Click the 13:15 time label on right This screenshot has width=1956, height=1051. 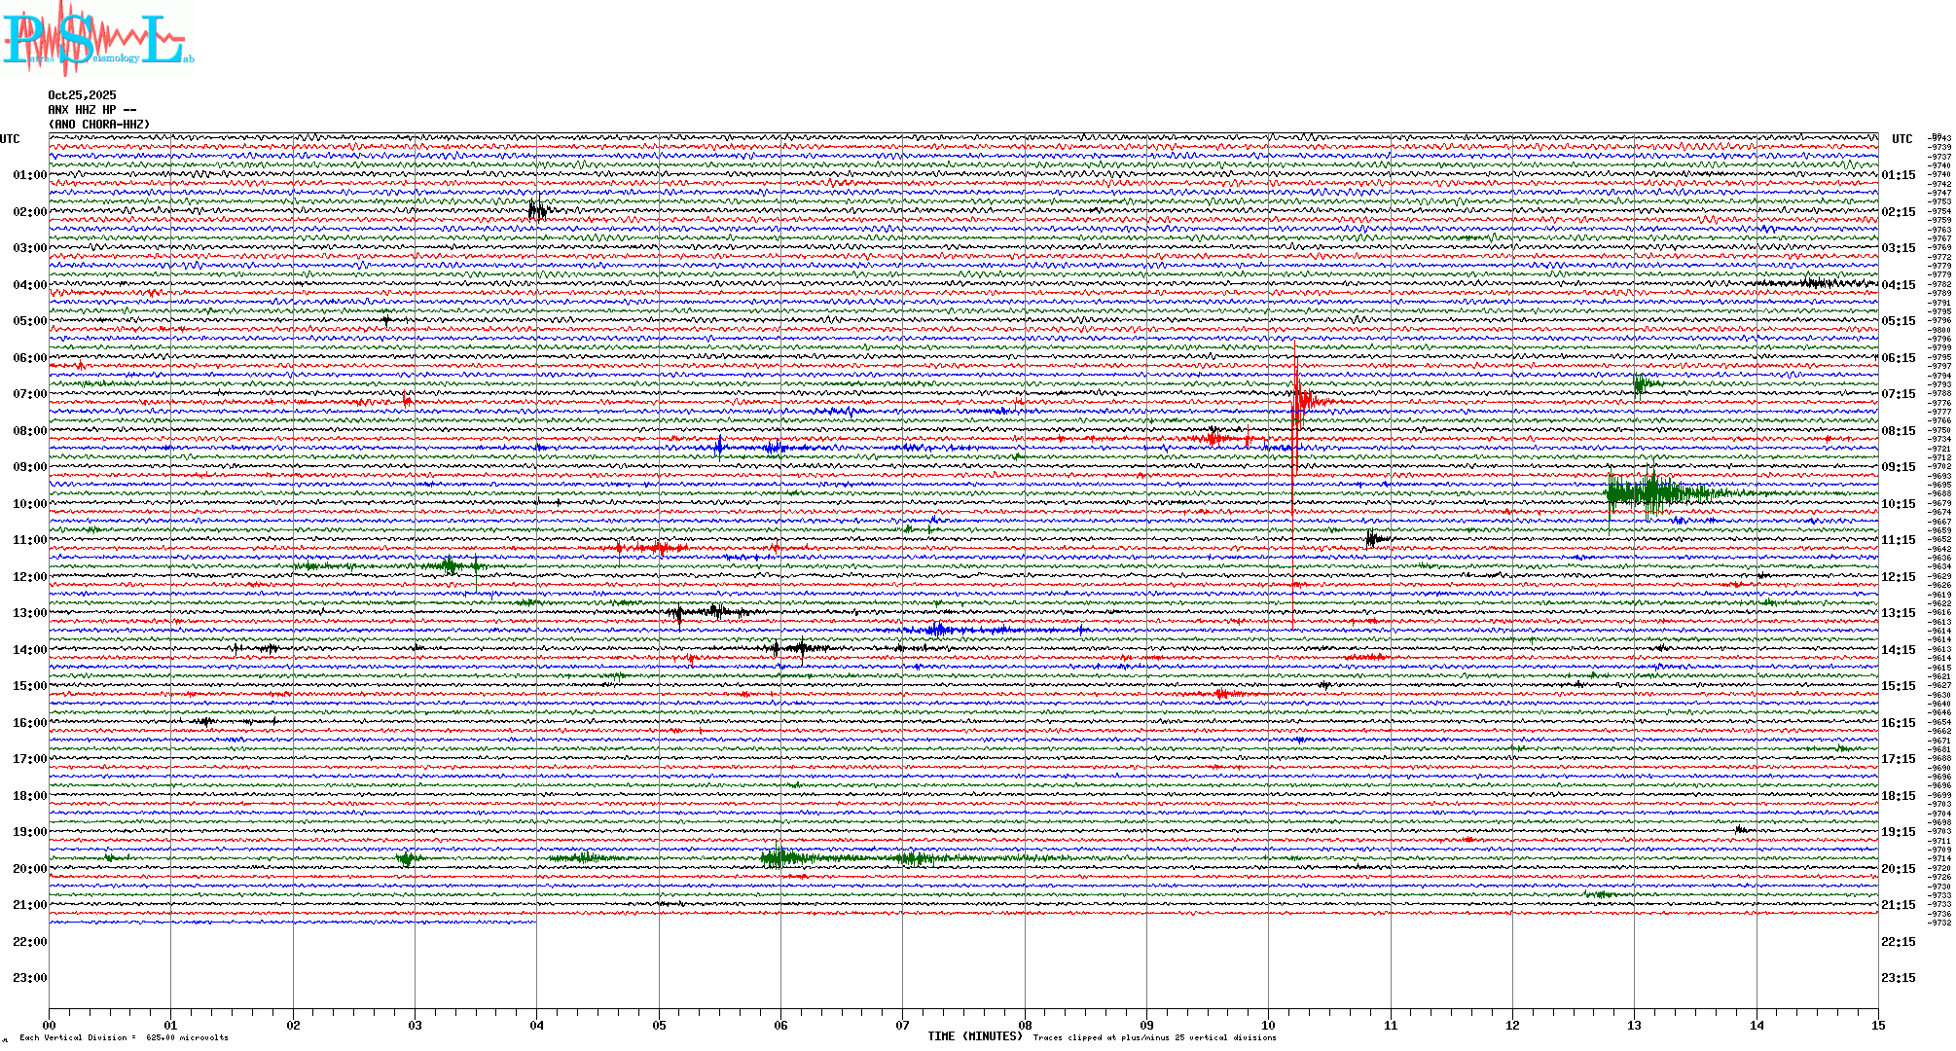(x=1898, y=613)
